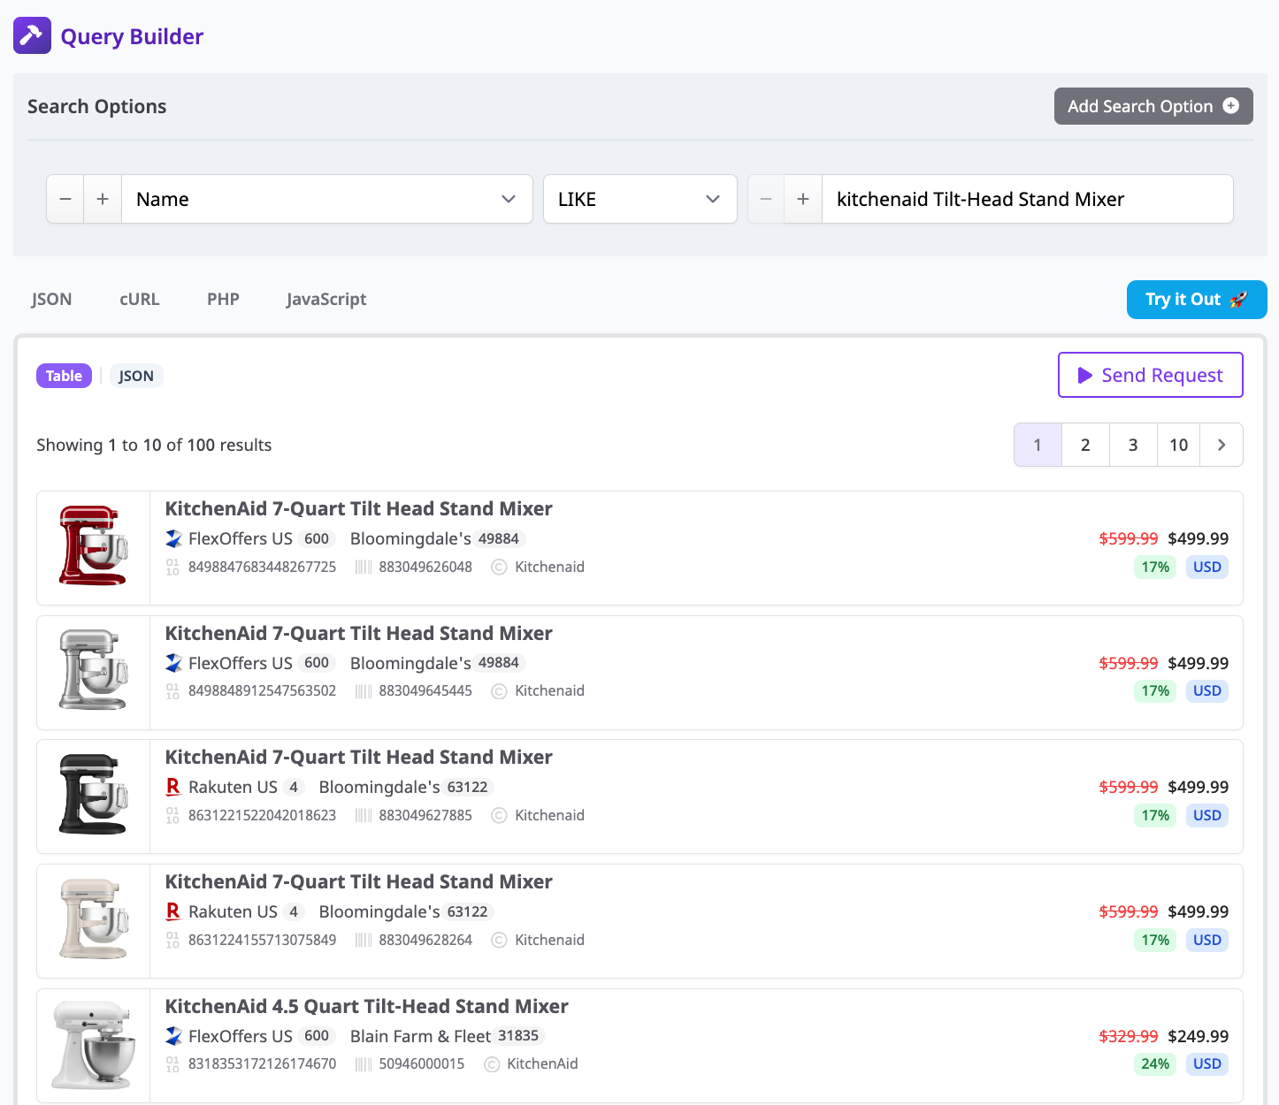Click merchant ID badge 31835
This screenshot has height=1105, width=1279.
(518, 1036)
